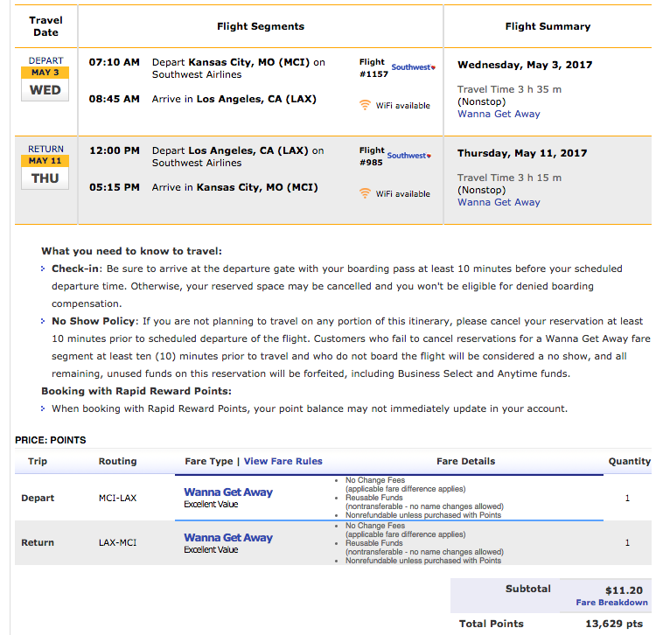
Task: Click the Trip column header
Action: [x=38, y=461]
